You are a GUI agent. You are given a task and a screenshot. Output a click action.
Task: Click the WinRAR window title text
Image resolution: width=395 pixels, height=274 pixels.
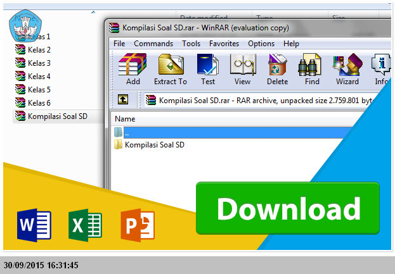pyautogui.click(x=205, y=28)
